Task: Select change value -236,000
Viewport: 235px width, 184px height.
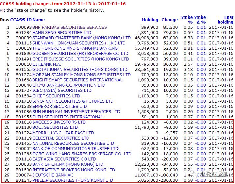Action: click(168, 180)
